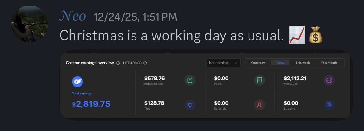Viewport: 364px width, 131px height.
Task: Click the Total earnings label
Action: [x=82, y=93]
